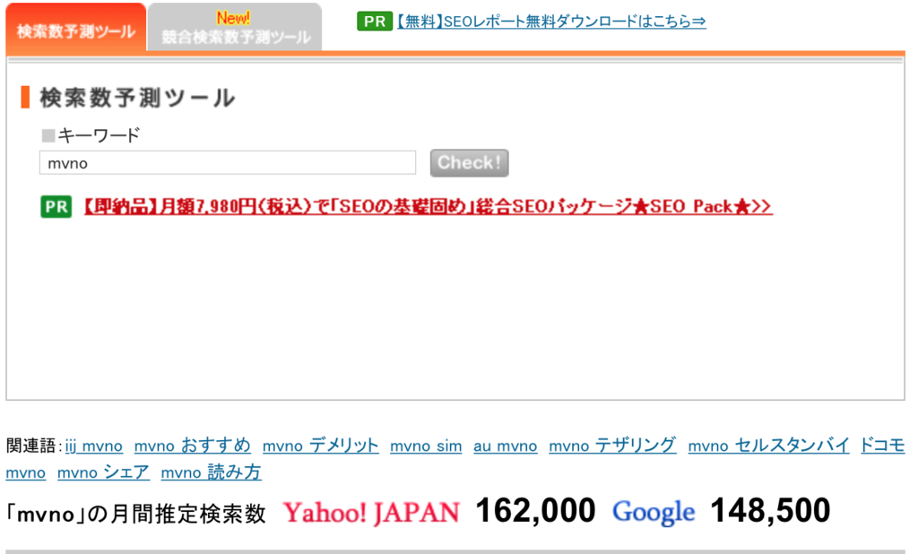Open related keyword au mvno
The width and height of the screenshot is (918, 554).
(506, 446)
